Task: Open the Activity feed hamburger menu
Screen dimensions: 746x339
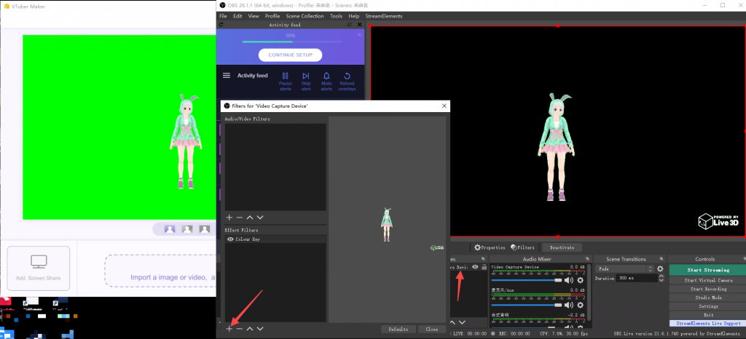Action: [x=227, y=76]
